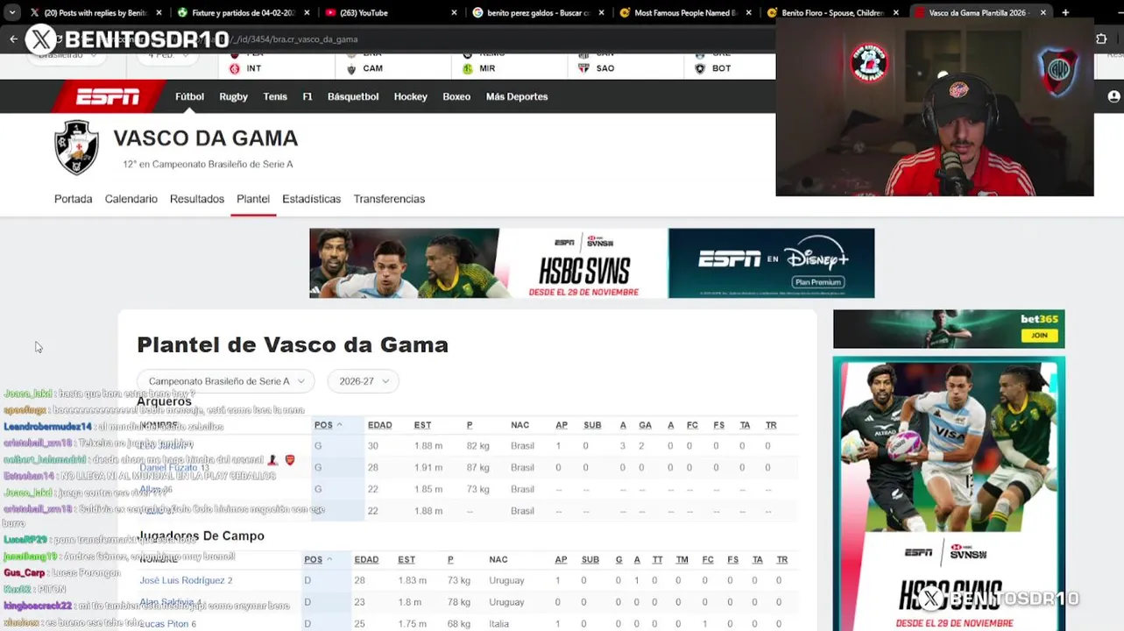Close the YouTube browser tab

[454, 13]
